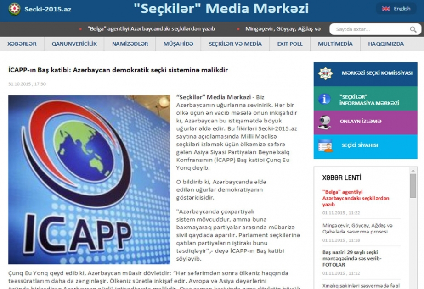Viewport: 424px width, 289px height.
Task: Open the SEÇKİLƏR İNFORMASİYA MƏRKƏZİ banner
Action: click(x=365, y=99)
